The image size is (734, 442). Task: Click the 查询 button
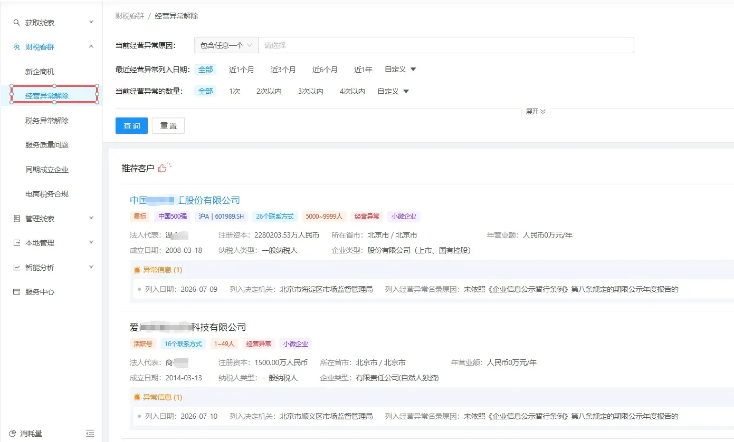(x=131, y=125)
